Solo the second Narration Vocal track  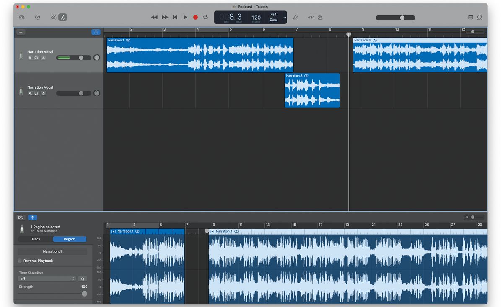pyautogui.click(x=36, y=93)
